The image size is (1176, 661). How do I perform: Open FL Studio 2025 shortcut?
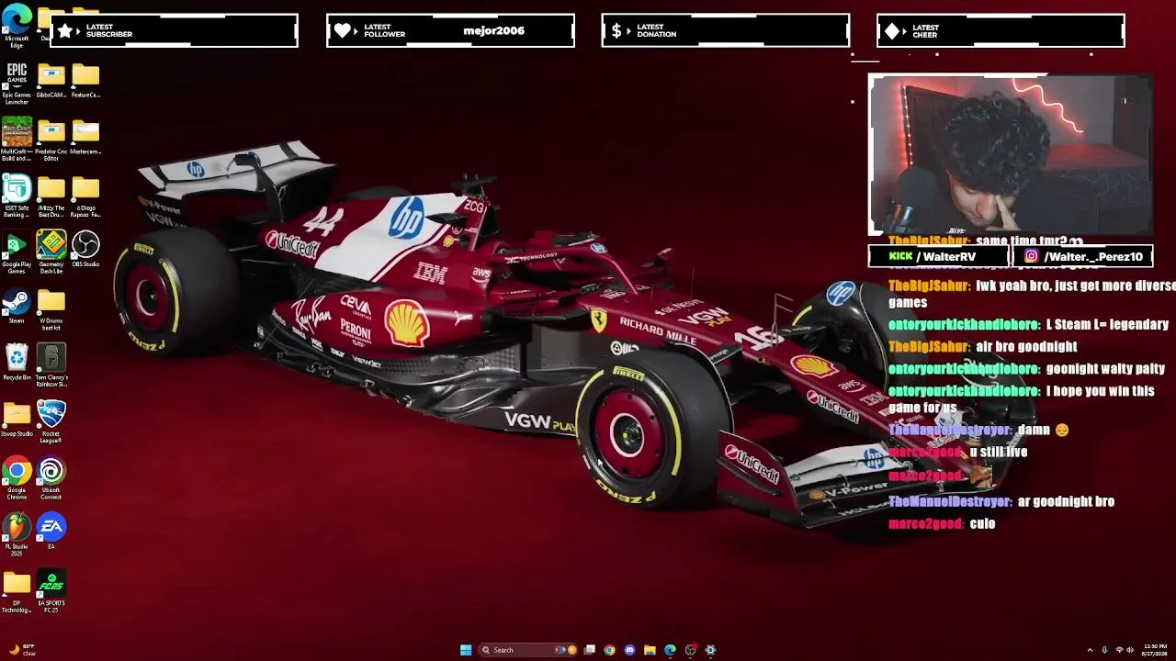click(17, 535)
